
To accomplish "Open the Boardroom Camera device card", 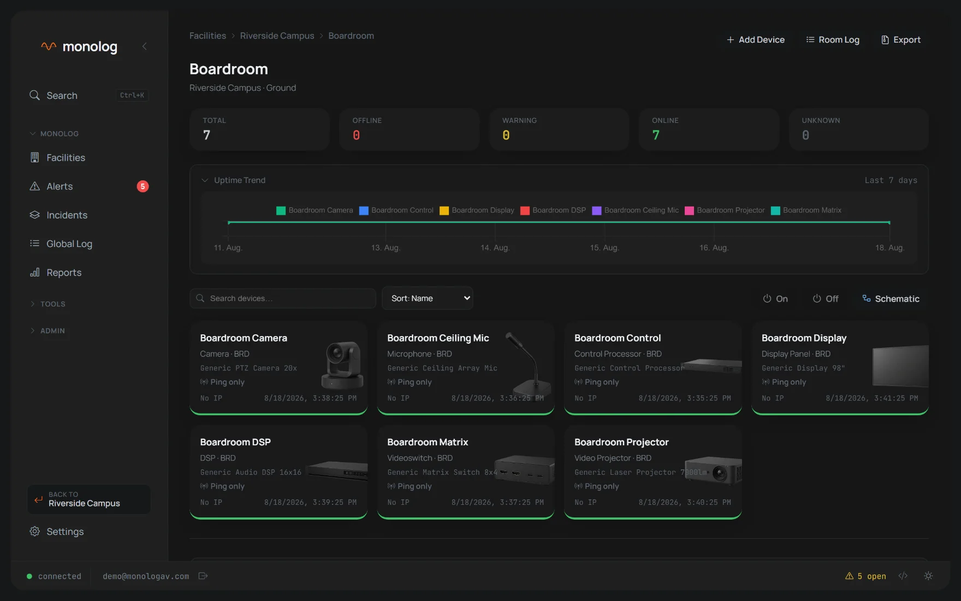I will [278, 368].
